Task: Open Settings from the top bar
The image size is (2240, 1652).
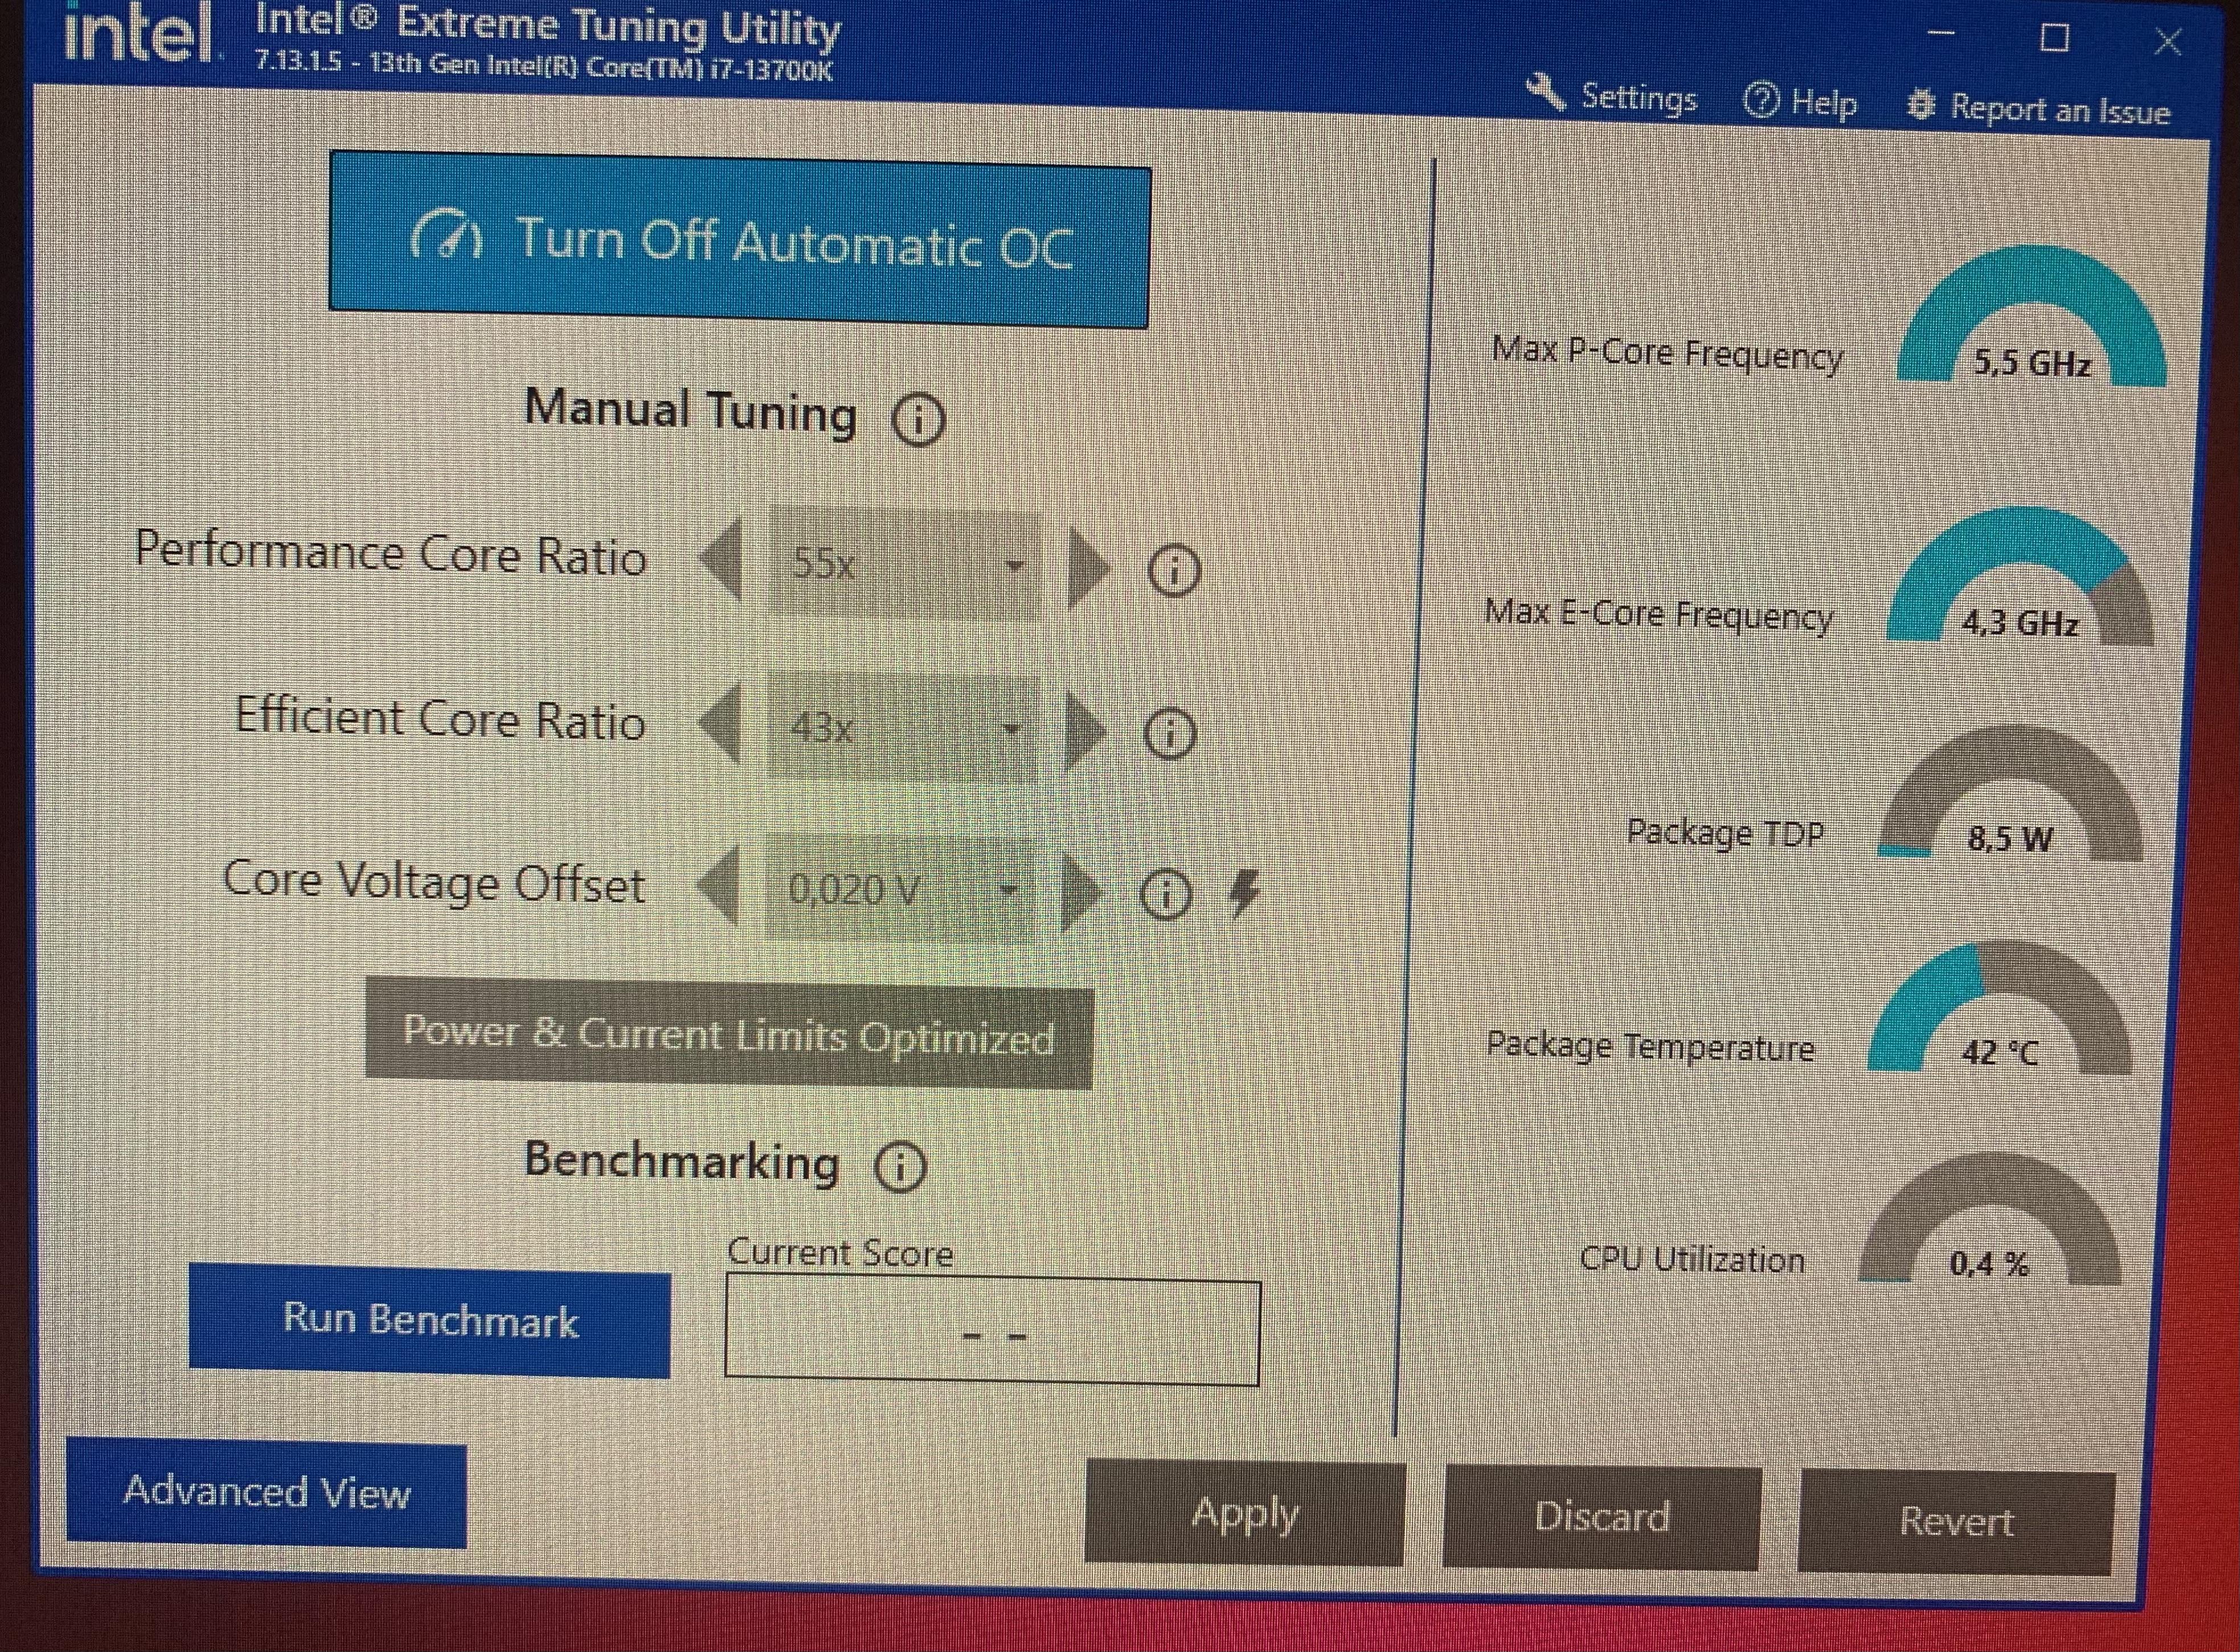Action: tap(1612, 97)
